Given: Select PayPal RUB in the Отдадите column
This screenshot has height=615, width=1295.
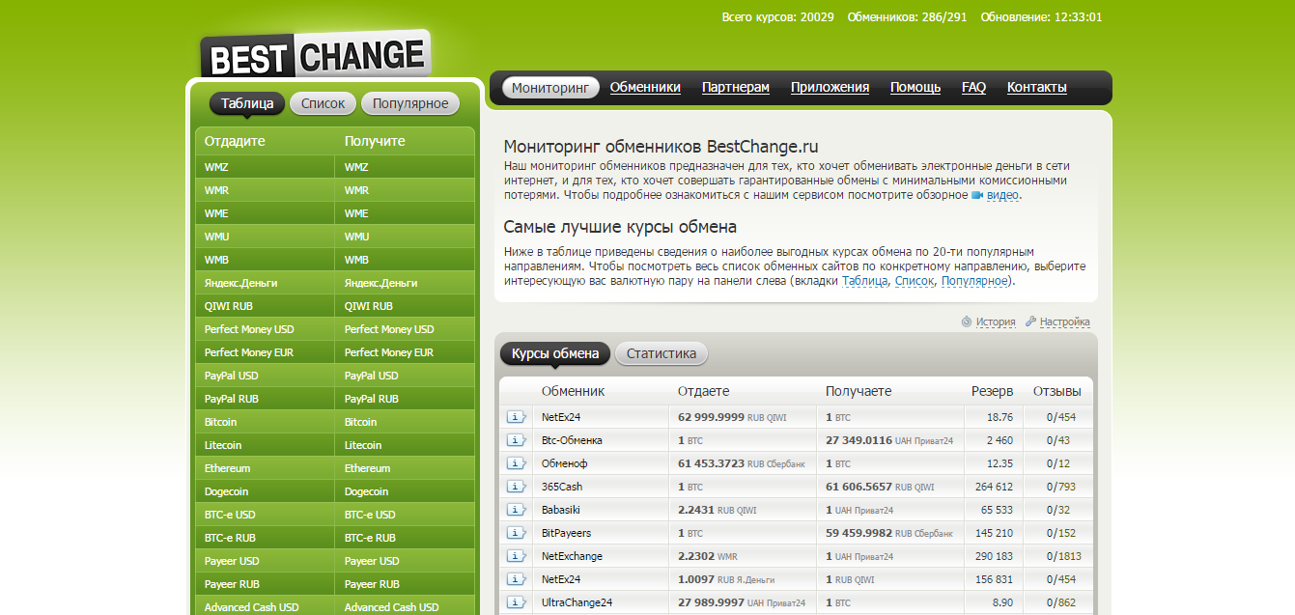Looking at the screenshot, I should (x=265, y=399).
